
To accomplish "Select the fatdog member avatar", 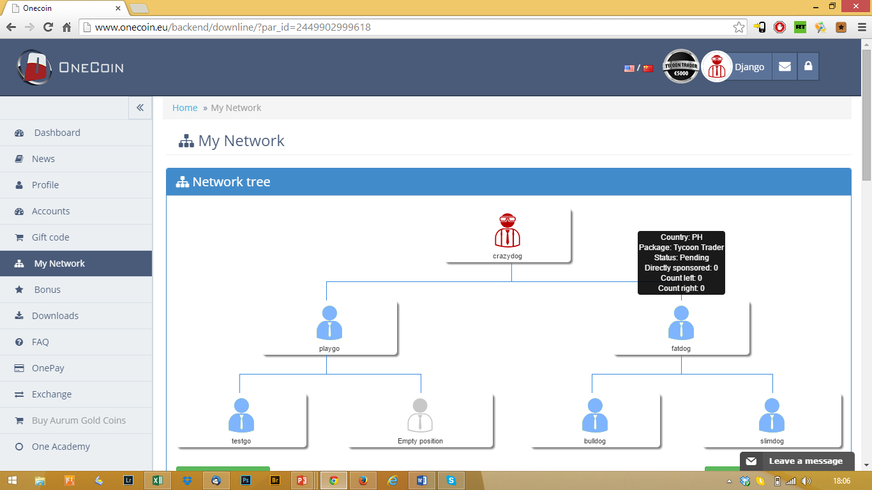I will pyautogui.click(x=681, y=323).
